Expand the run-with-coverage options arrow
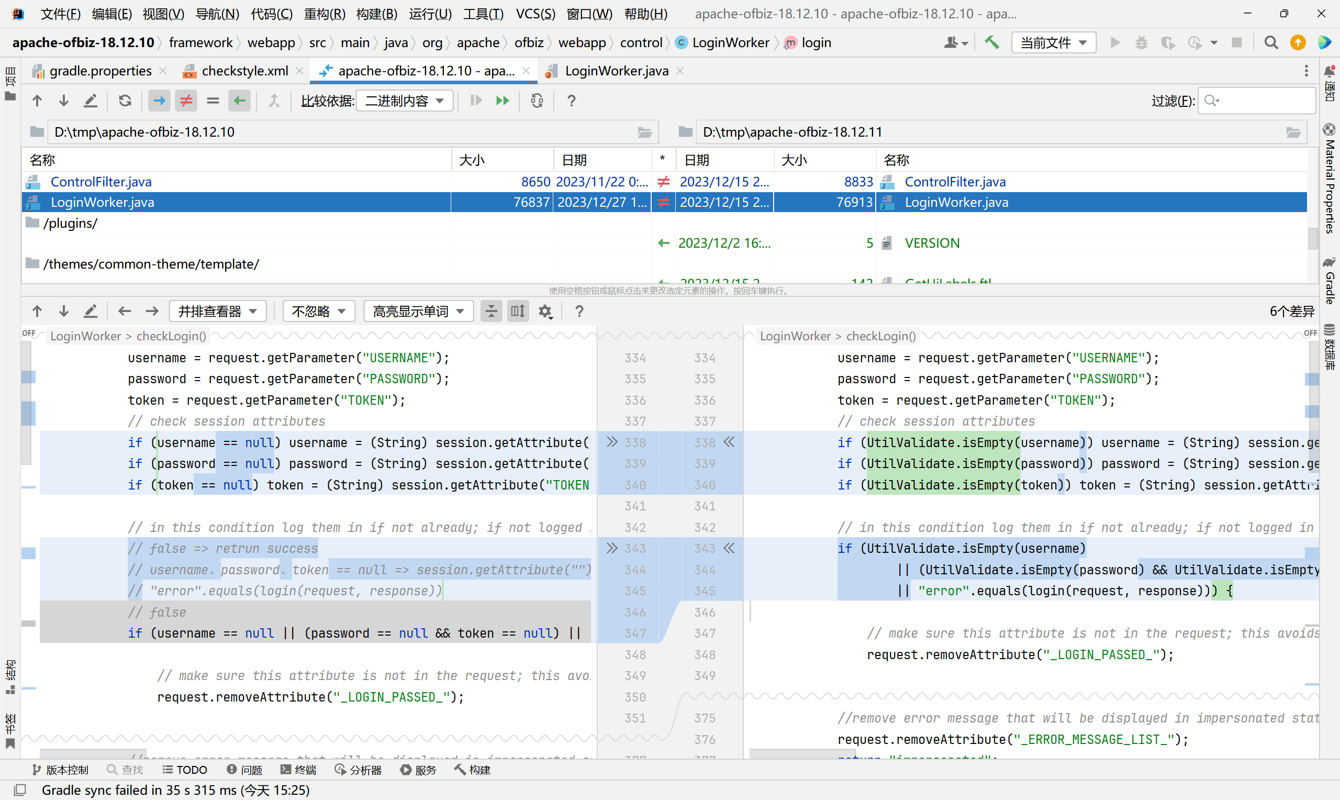Image resolution: width=1340 pixels, height=800 pixels. (1214, 42)
